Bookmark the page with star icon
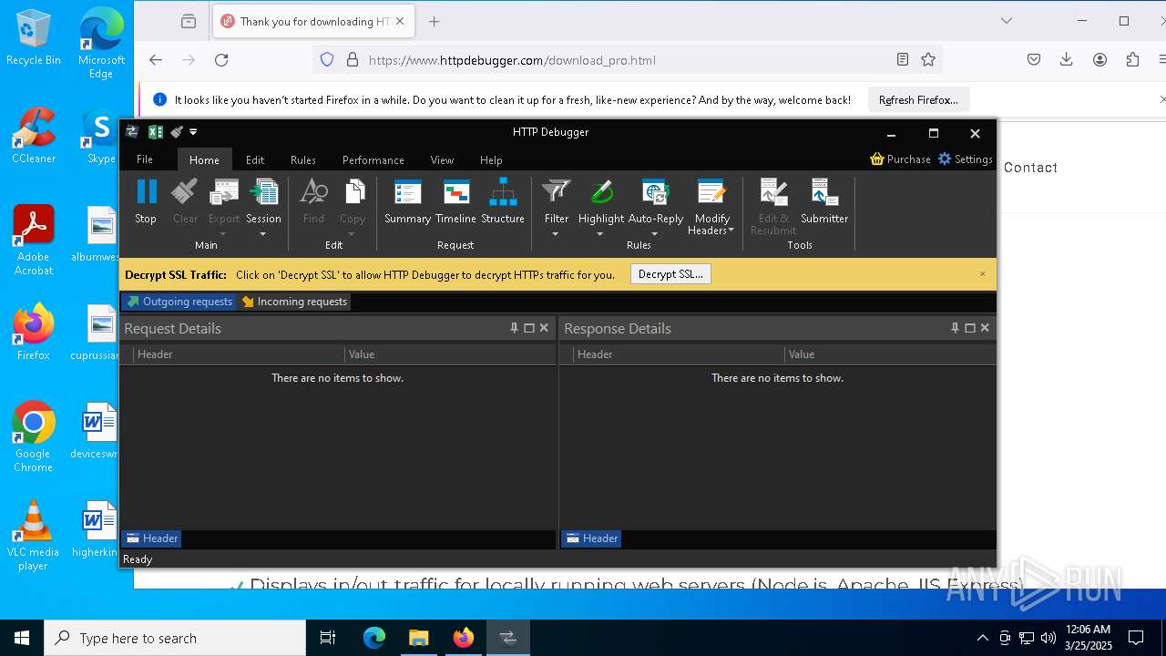 point(928,60)
